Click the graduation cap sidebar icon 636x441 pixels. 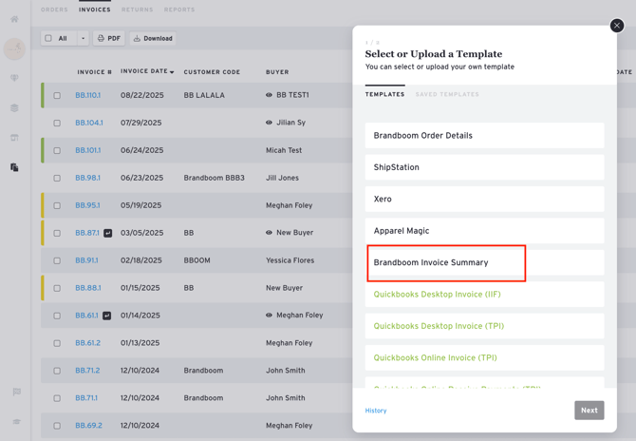click(x=16, y=421)
